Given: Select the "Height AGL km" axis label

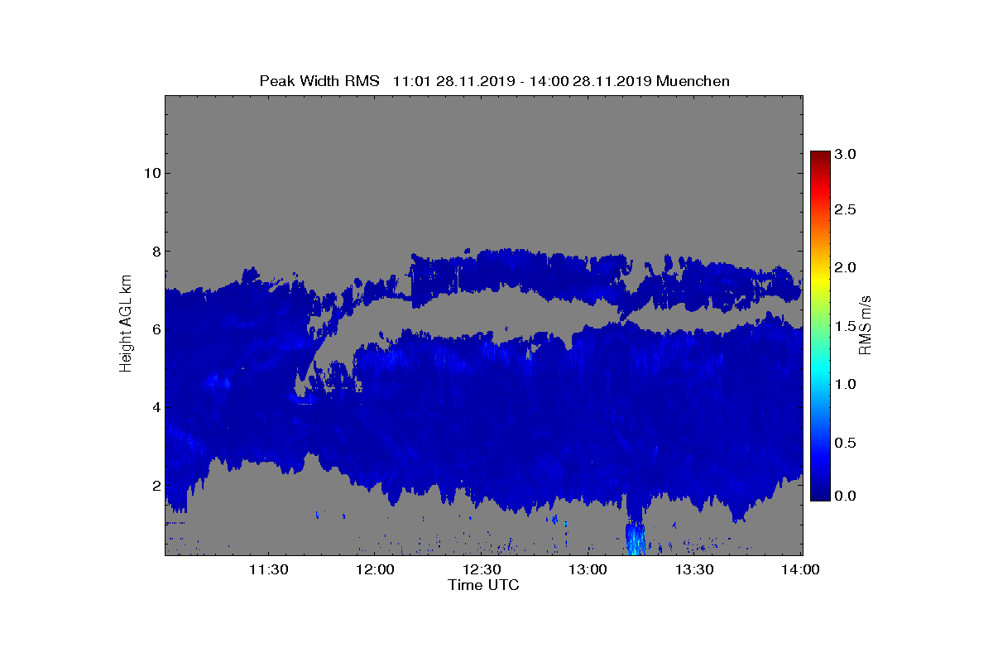Looking at the screenshot, I should tap(126, 324).
